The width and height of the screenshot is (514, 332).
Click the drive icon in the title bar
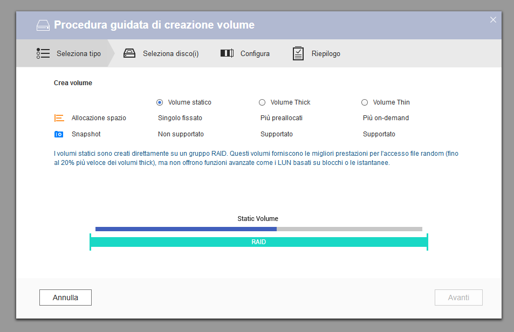[x=43, y=25]
